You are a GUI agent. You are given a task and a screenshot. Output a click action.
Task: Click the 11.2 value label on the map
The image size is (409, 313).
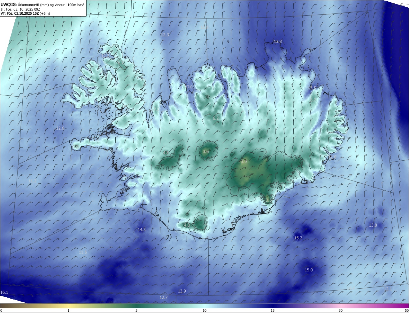tap(32, 181)
